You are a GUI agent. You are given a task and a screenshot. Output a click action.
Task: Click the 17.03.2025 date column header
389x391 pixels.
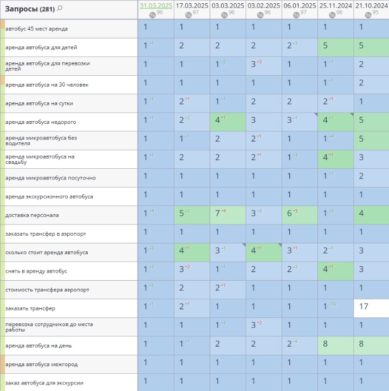coord(192,5)
